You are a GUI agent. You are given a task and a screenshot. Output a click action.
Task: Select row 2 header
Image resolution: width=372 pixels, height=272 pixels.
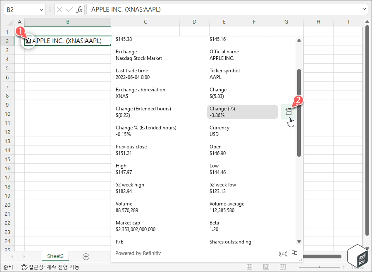7,41
